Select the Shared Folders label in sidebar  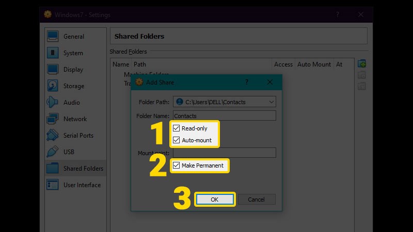83,169
